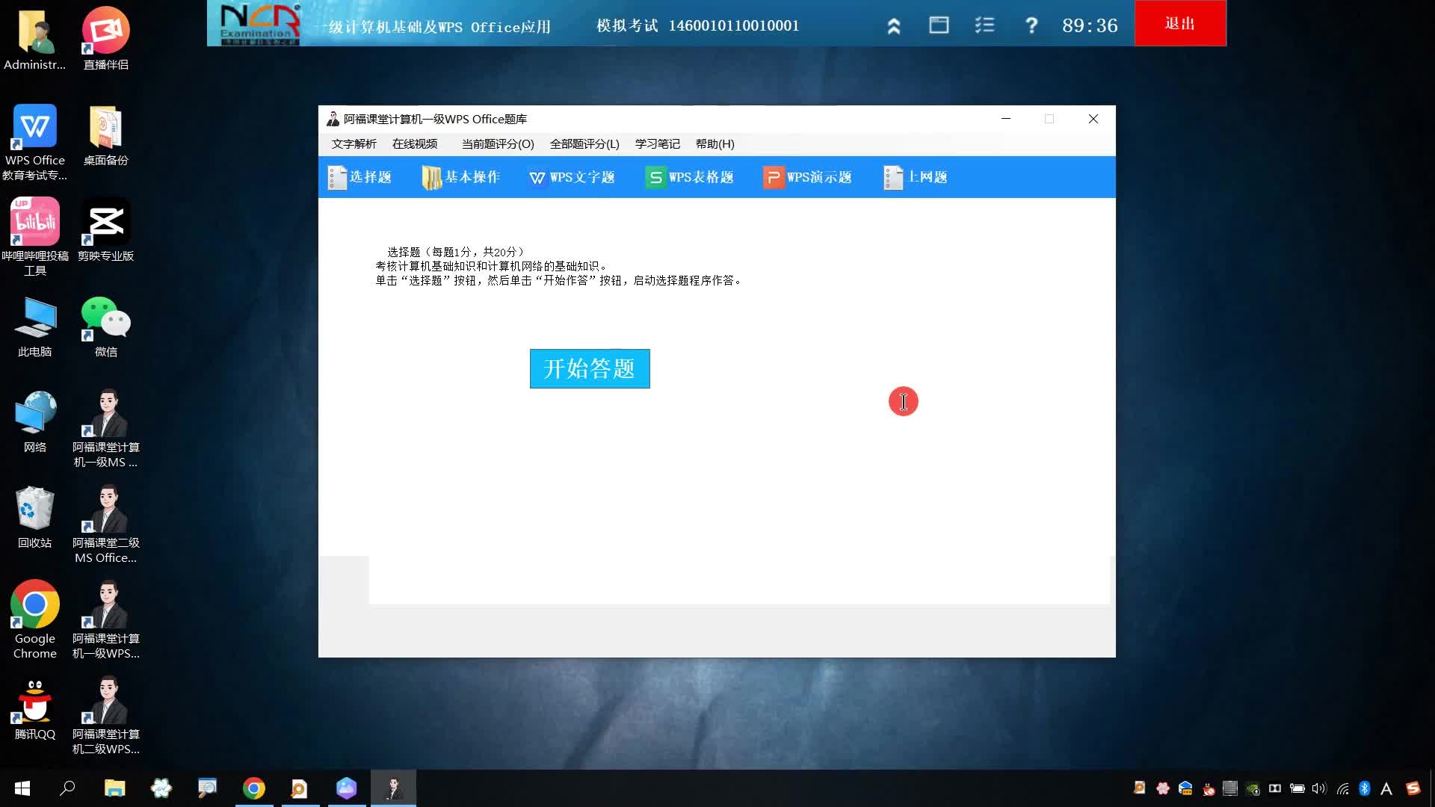The width and height of the screenshot is (1435, 807).
Task: Open the 上网题 section
Action: tap(916, 177)
